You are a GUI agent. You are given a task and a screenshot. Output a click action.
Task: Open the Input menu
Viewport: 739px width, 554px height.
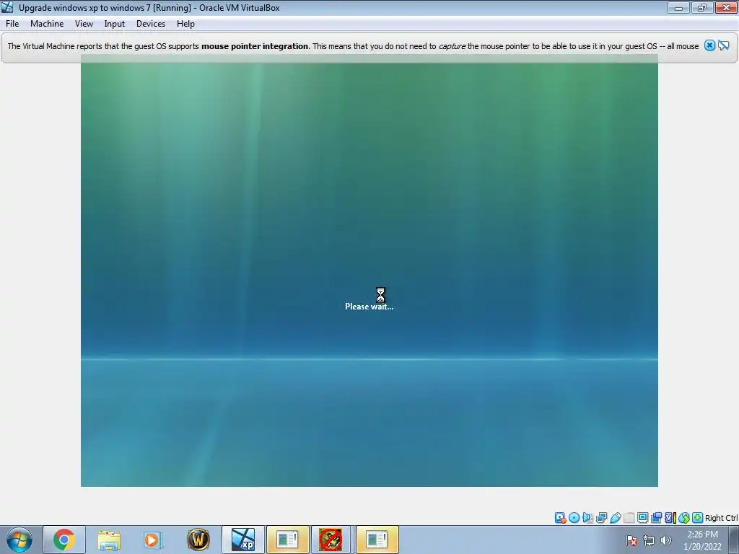115,24
